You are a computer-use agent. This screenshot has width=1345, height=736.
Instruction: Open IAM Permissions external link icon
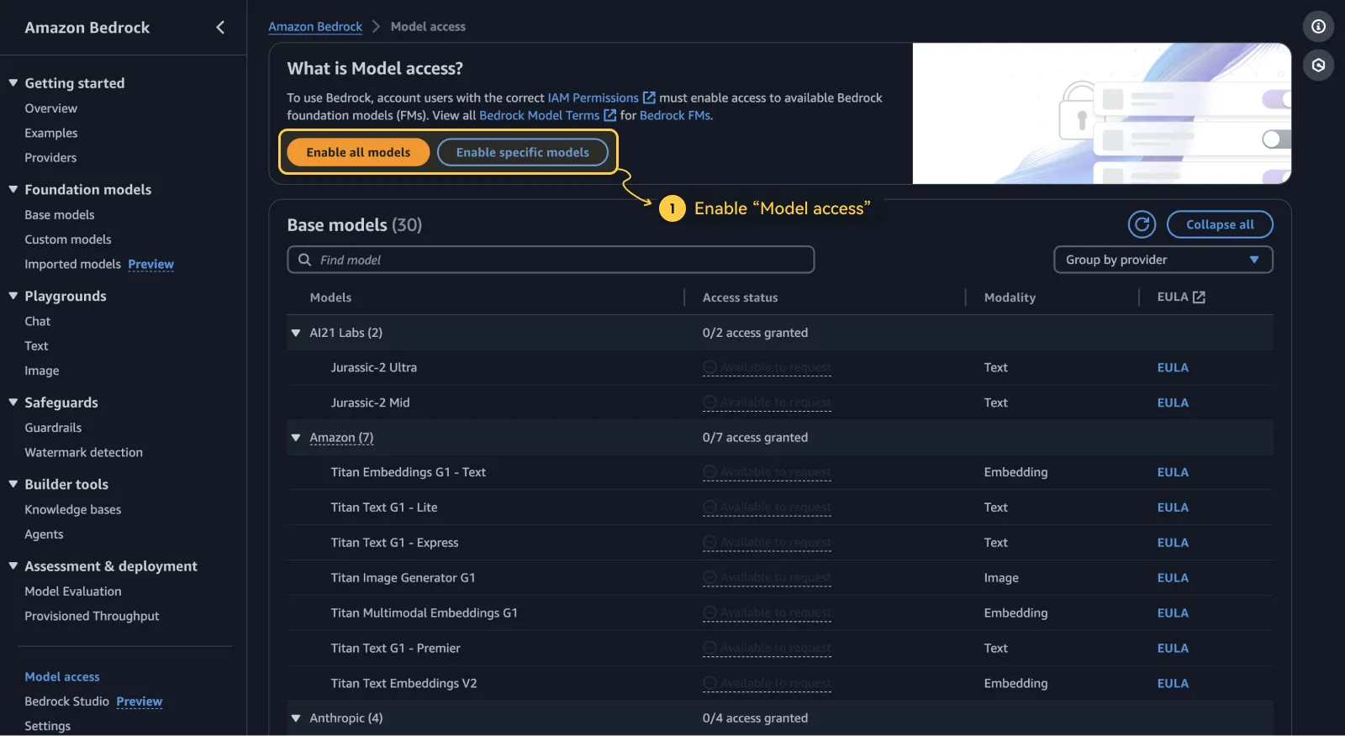(649, 98)
